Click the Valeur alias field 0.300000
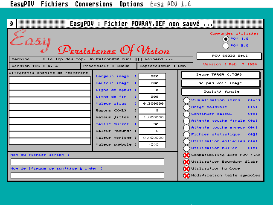Screen dimensions: 273x205 pos(152,104)
